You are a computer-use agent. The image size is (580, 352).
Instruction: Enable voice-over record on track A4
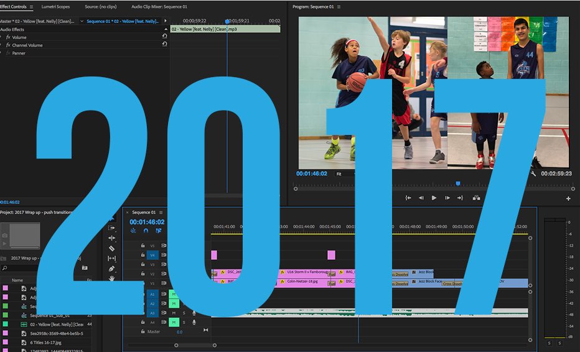click(x=194, y=322)
